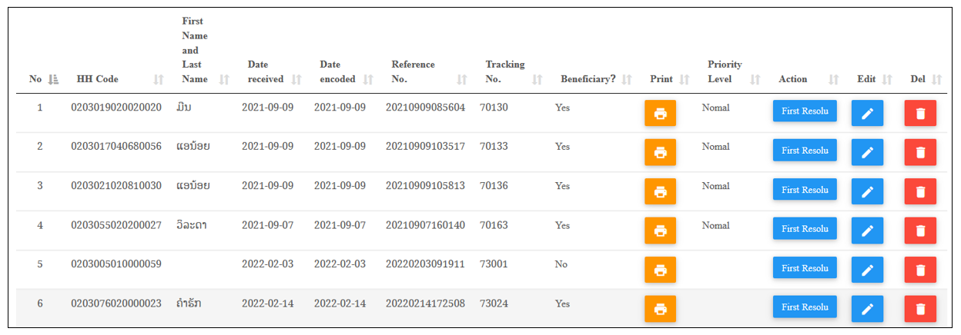
Task: Sort the table by No column
Action: pos(53,79)
